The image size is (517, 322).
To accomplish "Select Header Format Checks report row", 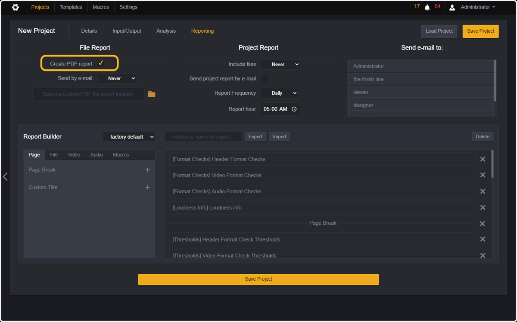I will click(x=323, y=159).
